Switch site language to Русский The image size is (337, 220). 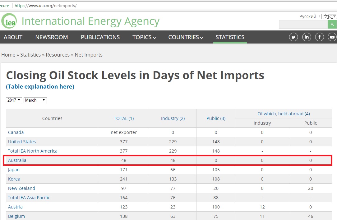[308, 16]
